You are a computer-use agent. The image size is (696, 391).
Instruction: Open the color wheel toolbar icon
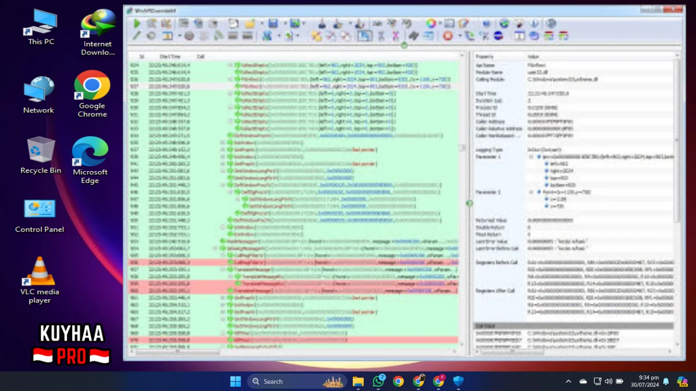pos(431,23)
